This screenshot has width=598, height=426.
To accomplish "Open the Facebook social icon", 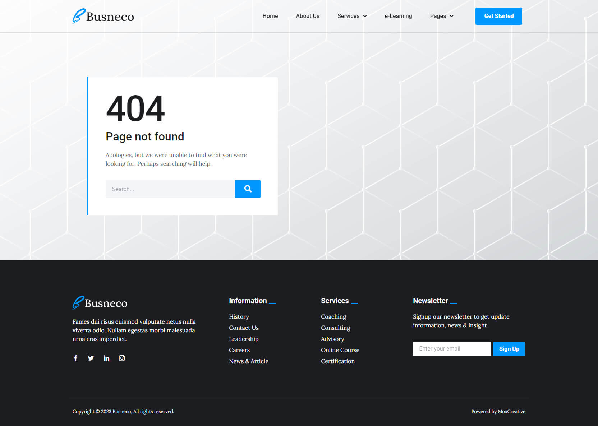I will [x=75, y=358].
